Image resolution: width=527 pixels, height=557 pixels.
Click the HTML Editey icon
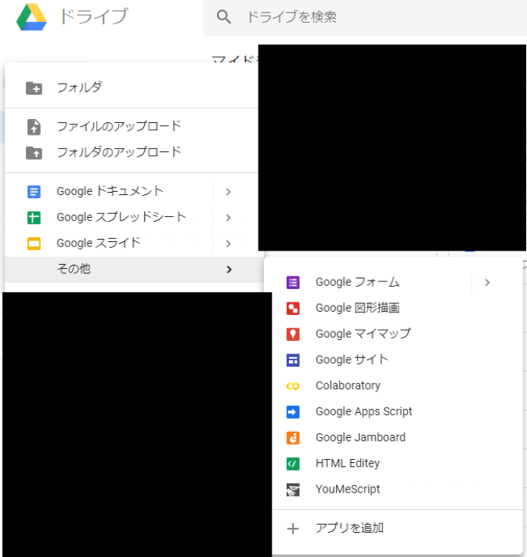[x=293, y=465]
